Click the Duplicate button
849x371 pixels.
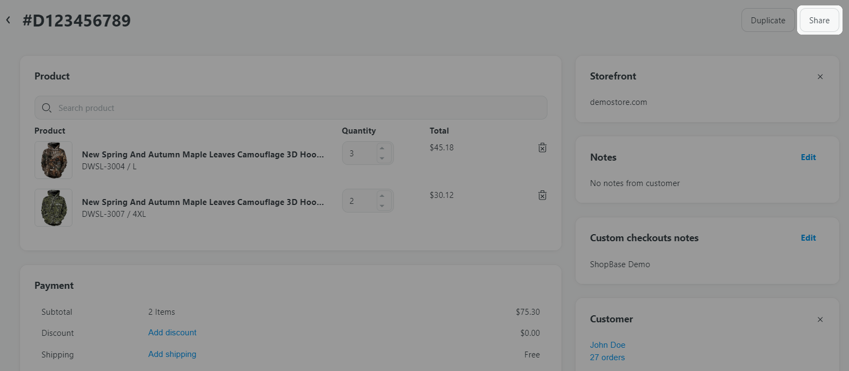(768, 20)
